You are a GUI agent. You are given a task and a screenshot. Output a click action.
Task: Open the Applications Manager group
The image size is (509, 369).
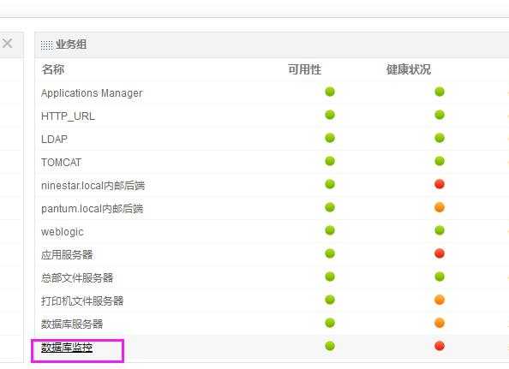(x=92, y=93)
